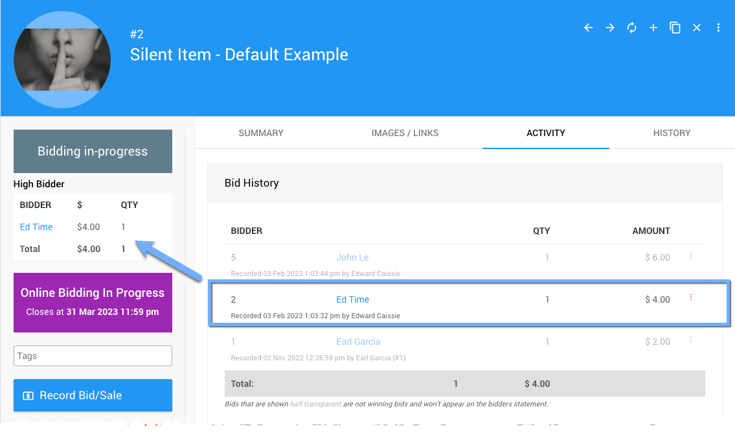This screenshot has width=735, height=442.
Task: Open the Images / Links tab
Action: click(405, 133)
